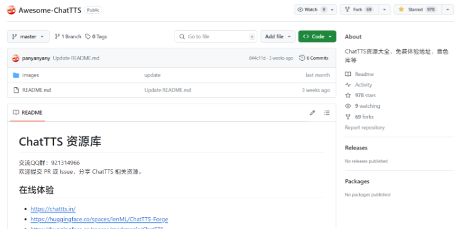The image size is (472, 229).
Task: Open the star lists dropdown arrow
Action: point(448,9)
